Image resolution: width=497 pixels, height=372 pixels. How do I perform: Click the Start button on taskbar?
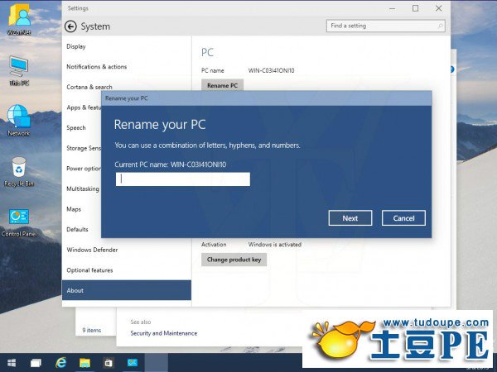pyautogui.click(x=12, y=363)
